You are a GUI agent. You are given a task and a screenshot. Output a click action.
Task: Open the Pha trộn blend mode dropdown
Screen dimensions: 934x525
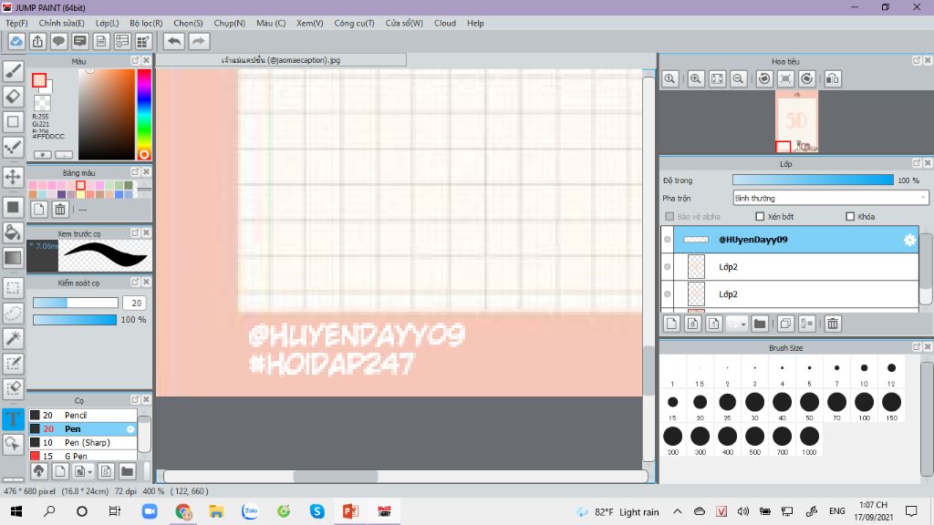[x=830, y=198]
